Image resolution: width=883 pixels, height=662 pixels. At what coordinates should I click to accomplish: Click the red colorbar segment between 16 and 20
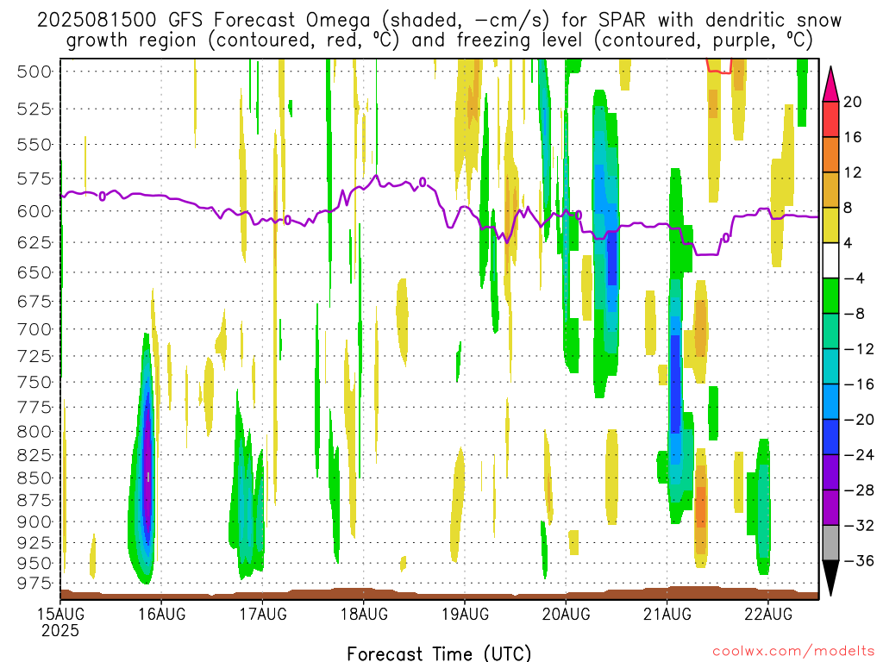(x=830, y=119)
